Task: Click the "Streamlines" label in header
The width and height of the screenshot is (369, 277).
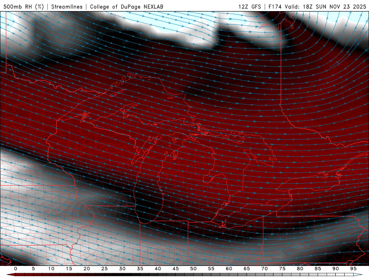Action: [67, 6]
